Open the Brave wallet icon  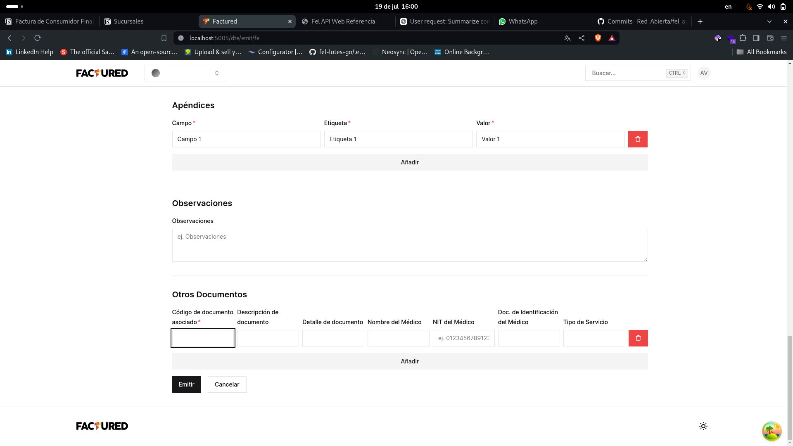[x=770, y=38]
